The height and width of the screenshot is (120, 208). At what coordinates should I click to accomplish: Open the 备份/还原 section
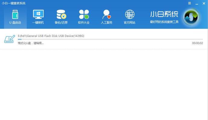[x=61, y=17]
